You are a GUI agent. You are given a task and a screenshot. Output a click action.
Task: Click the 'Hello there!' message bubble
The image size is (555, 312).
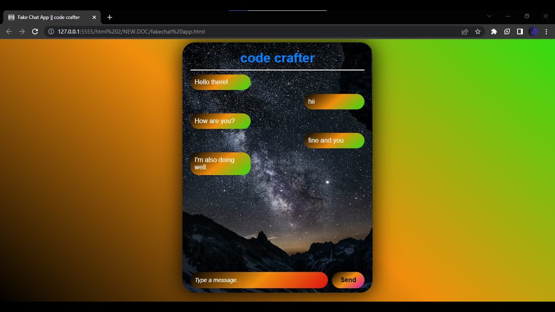(x=221, y=82)
